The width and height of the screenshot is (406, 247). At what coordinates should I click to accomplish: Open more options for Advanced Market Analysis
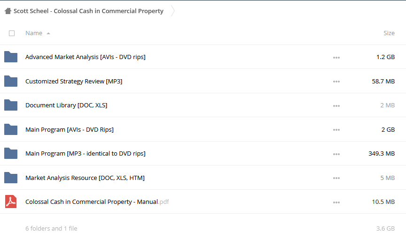click(x=336, y=57)
